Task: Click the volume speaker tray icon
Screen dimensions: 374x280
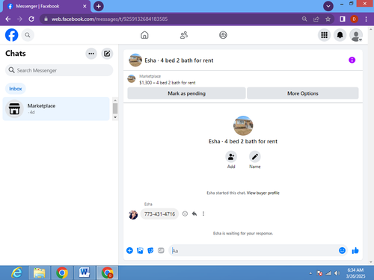Action: (x=337, y=273)
